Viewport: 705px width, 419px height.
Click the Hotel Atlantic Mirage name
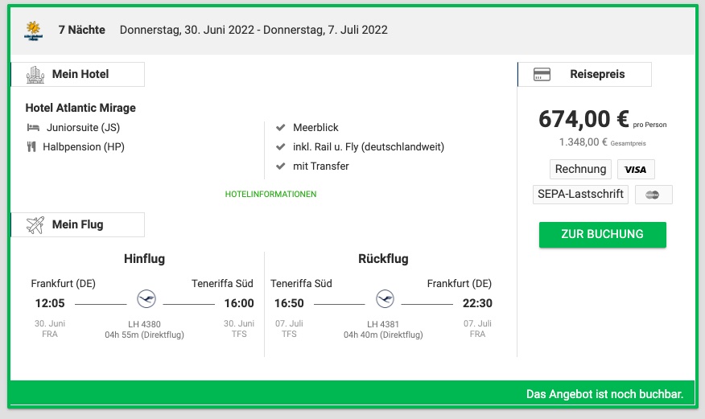(80, 108)
